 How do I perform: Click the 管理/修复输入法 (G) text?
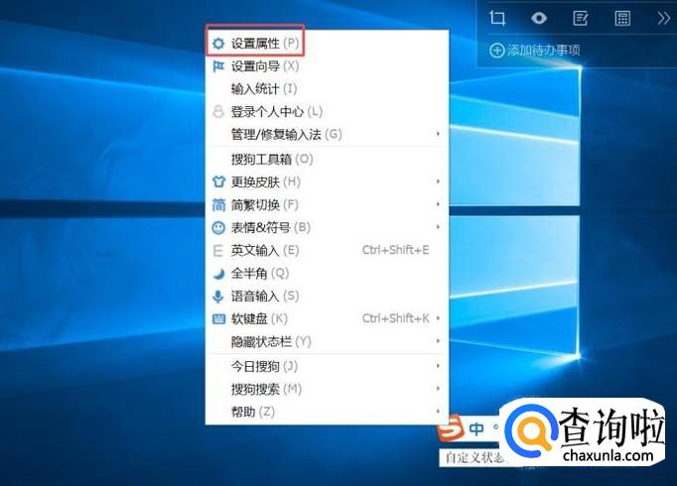(287, 135)
